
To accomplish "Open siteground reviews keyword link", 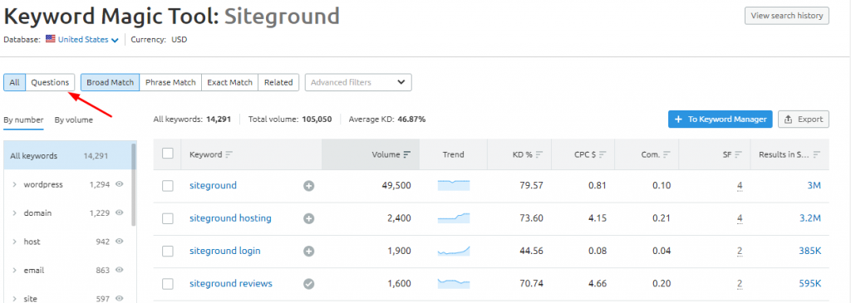I will click(231, 283).
